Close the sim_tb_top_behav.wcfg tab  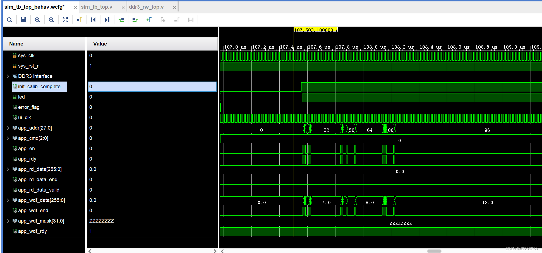click(75, 8)
